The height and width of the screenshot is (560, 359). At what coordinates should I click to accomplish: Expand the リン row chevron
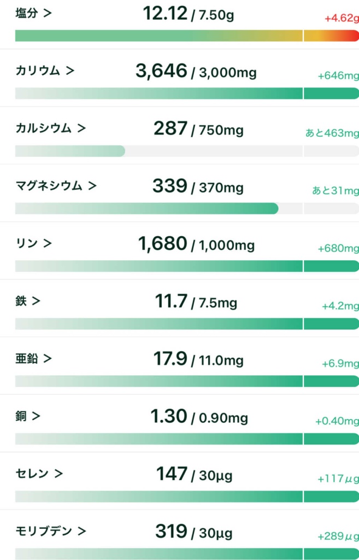48,243
